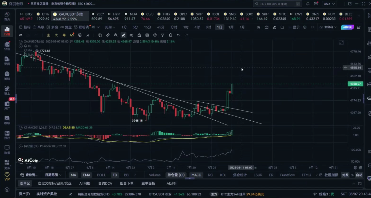
Task: Expand the 周期 period dropdown
Action: tap(110, 27)
